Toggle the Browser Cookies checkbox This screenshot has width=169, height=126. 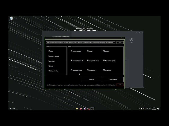tap(72, 70)
